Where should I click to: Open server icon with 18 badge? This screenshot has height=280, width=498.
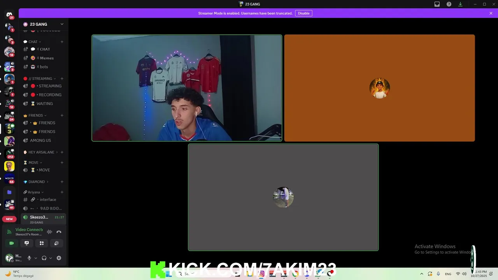point(9,52)
